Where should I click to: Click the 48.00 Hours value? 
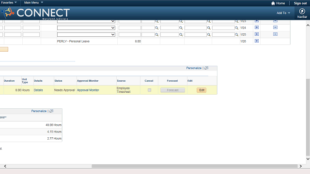coord(54,125)
